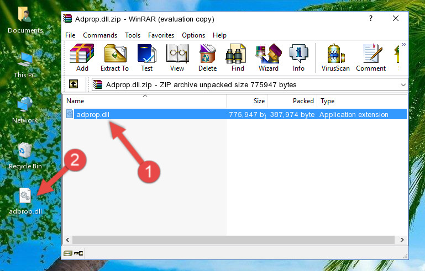Click the adprop.dll file icon in list
Image resolution: width=425 pixels, height=271 pixels.
pos(70,114)
